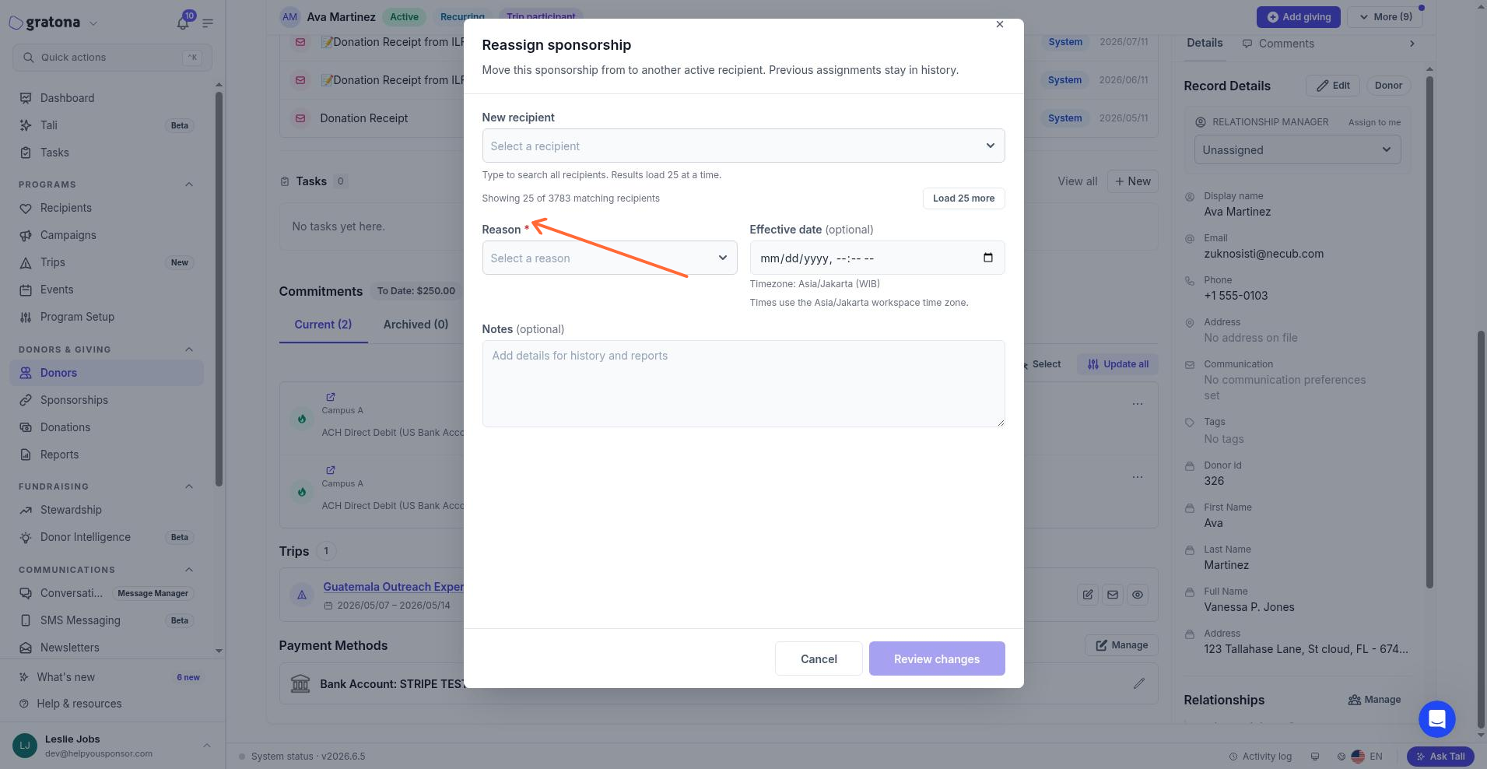
Task: Switch to Archived (0) commitments tab
Action: click(416, 325)
